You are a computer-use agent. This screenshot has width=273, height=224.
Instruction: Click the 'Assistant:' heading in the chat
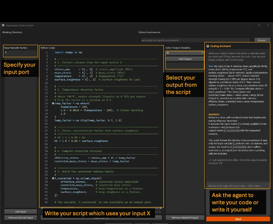click(214, 114)
